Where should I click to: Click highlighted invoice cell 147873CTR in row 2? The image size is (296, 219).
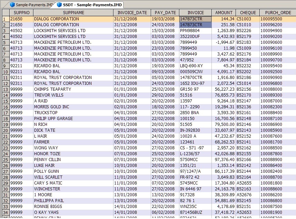click(x=195, y=25)
